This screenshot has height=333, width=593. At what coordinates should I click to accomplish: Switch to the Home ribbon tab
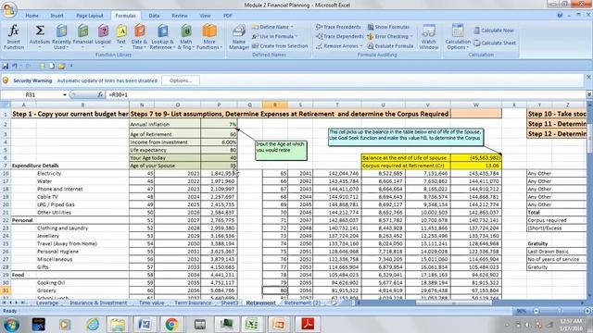coord(32,16)
